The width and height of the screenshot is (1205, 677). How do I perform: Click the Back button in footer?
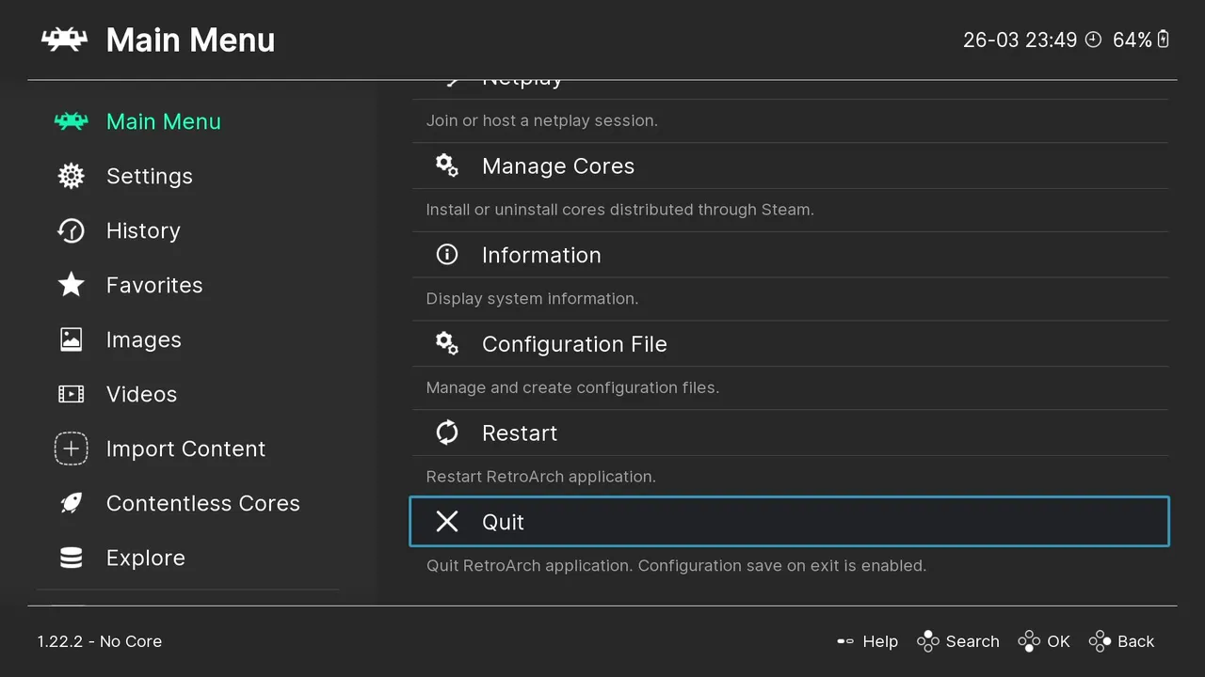tap(1122, 641)
